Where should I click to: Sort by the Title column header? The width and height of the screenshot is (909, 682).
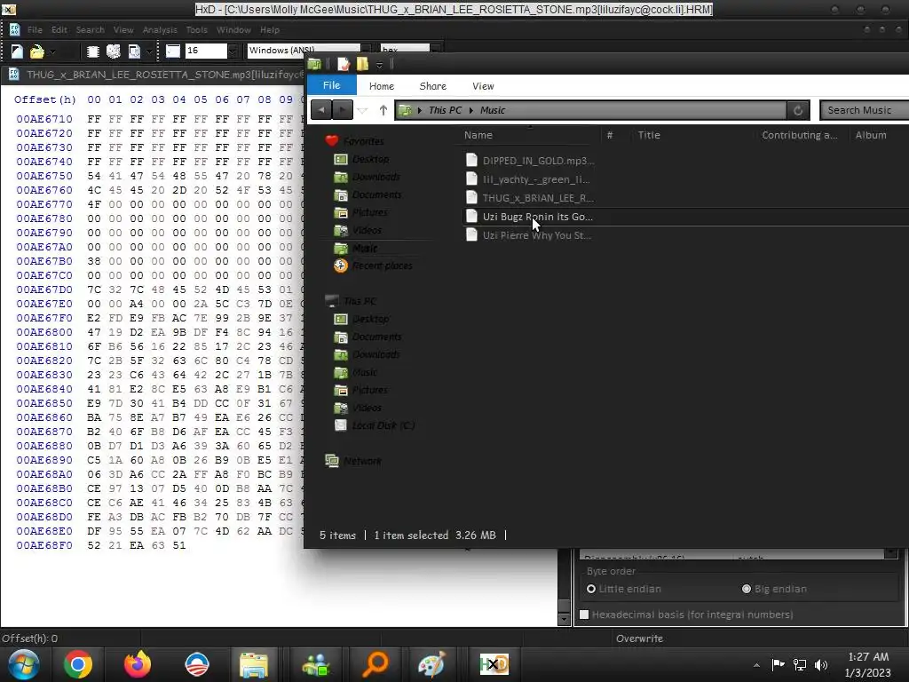click(x=649, y=135)
